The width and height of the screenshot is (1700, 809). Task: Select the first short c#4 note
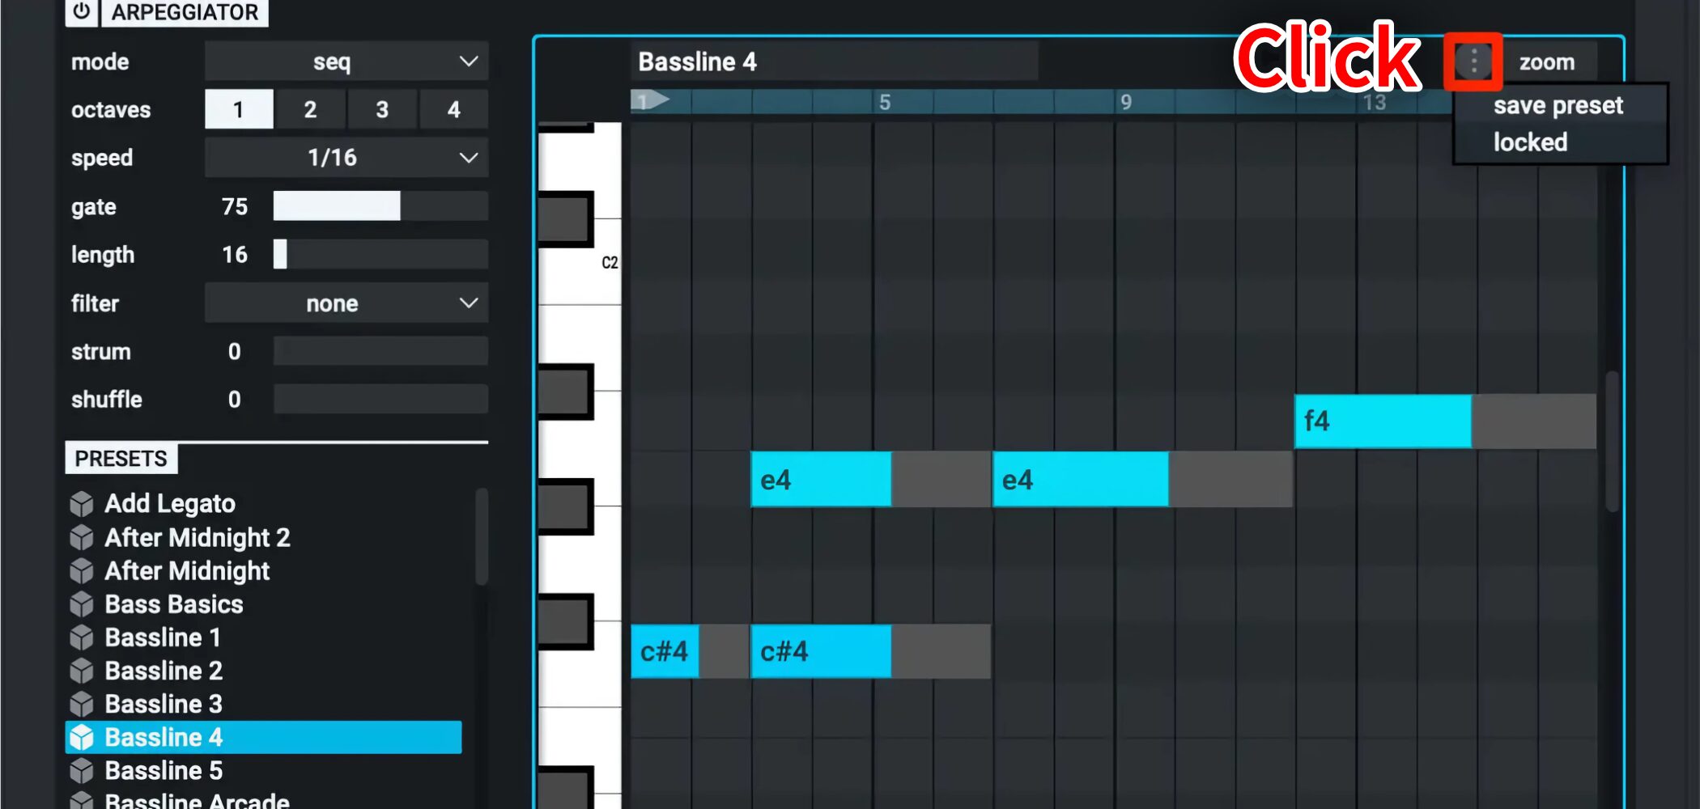coord(665,651)
